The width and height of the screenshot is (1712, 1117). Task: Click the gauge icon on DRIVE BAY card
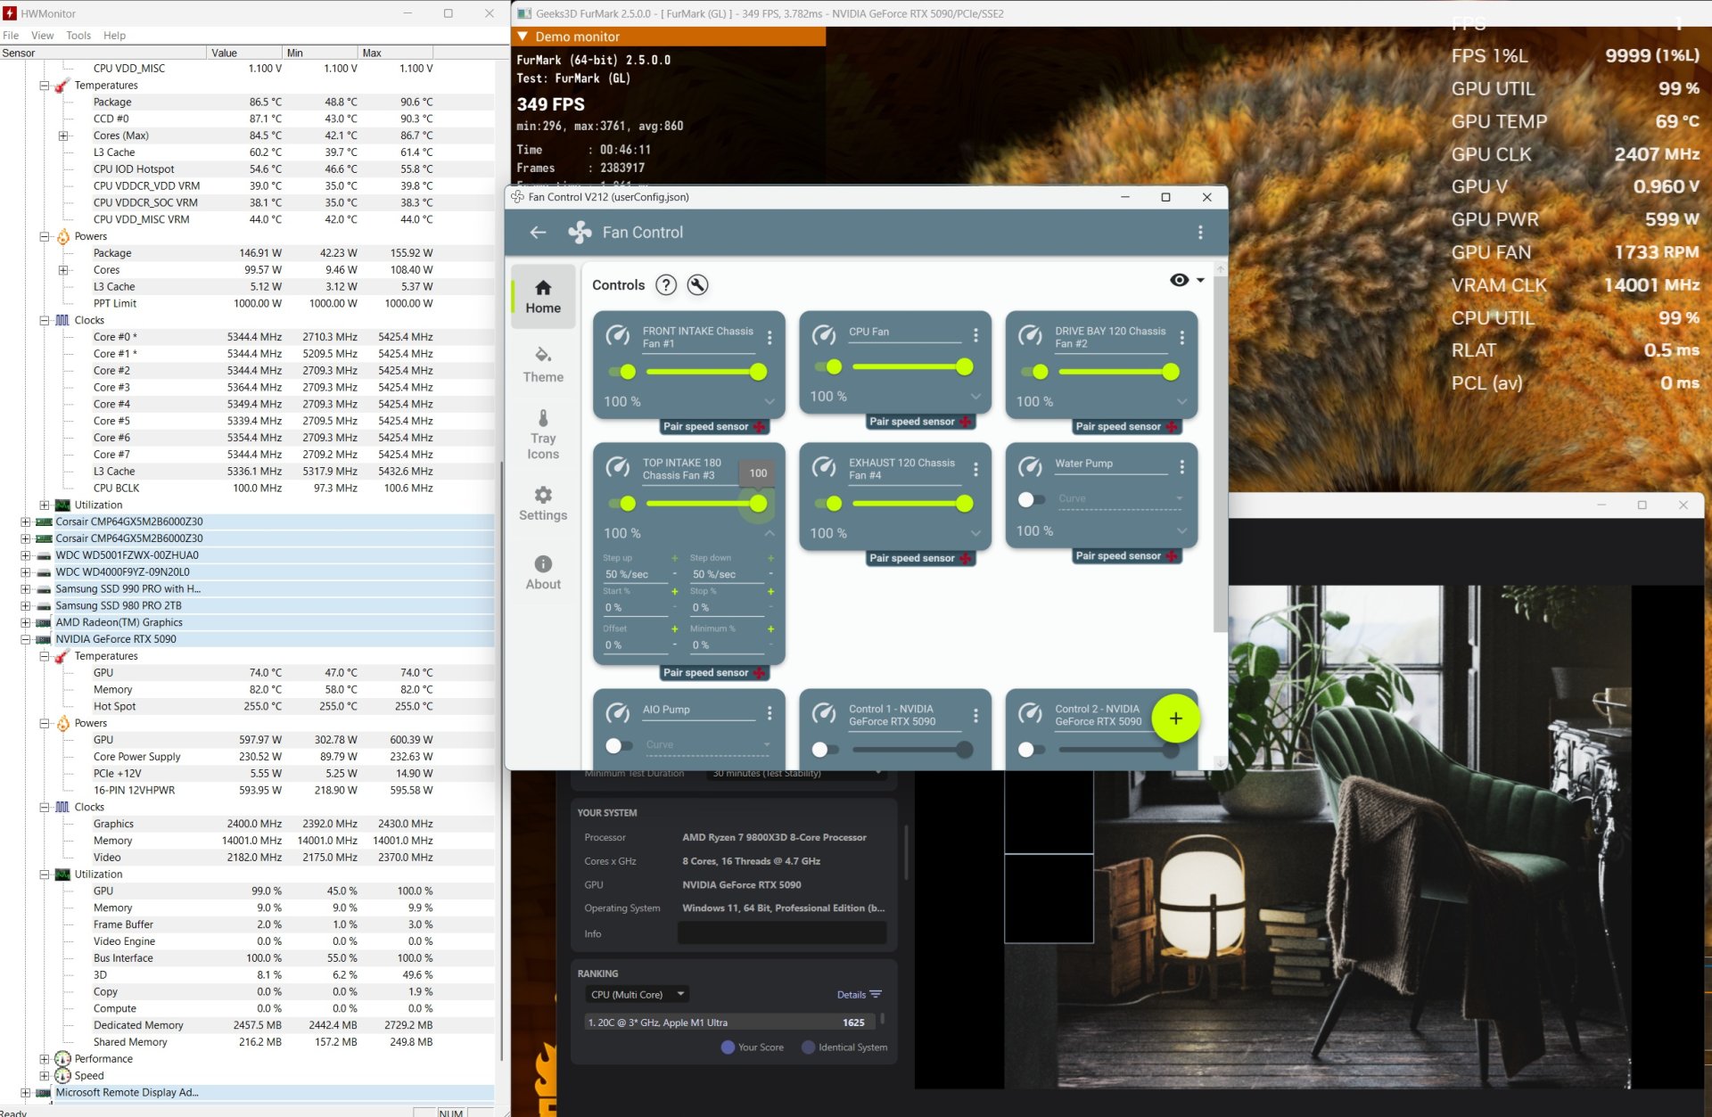pos(1030,335)
